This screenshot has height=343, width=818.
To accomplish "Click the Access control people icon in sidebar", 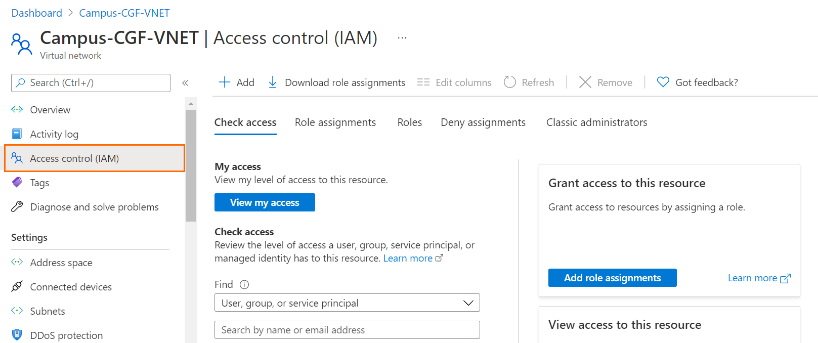I will pyautogui.click(x=17, y=158).
